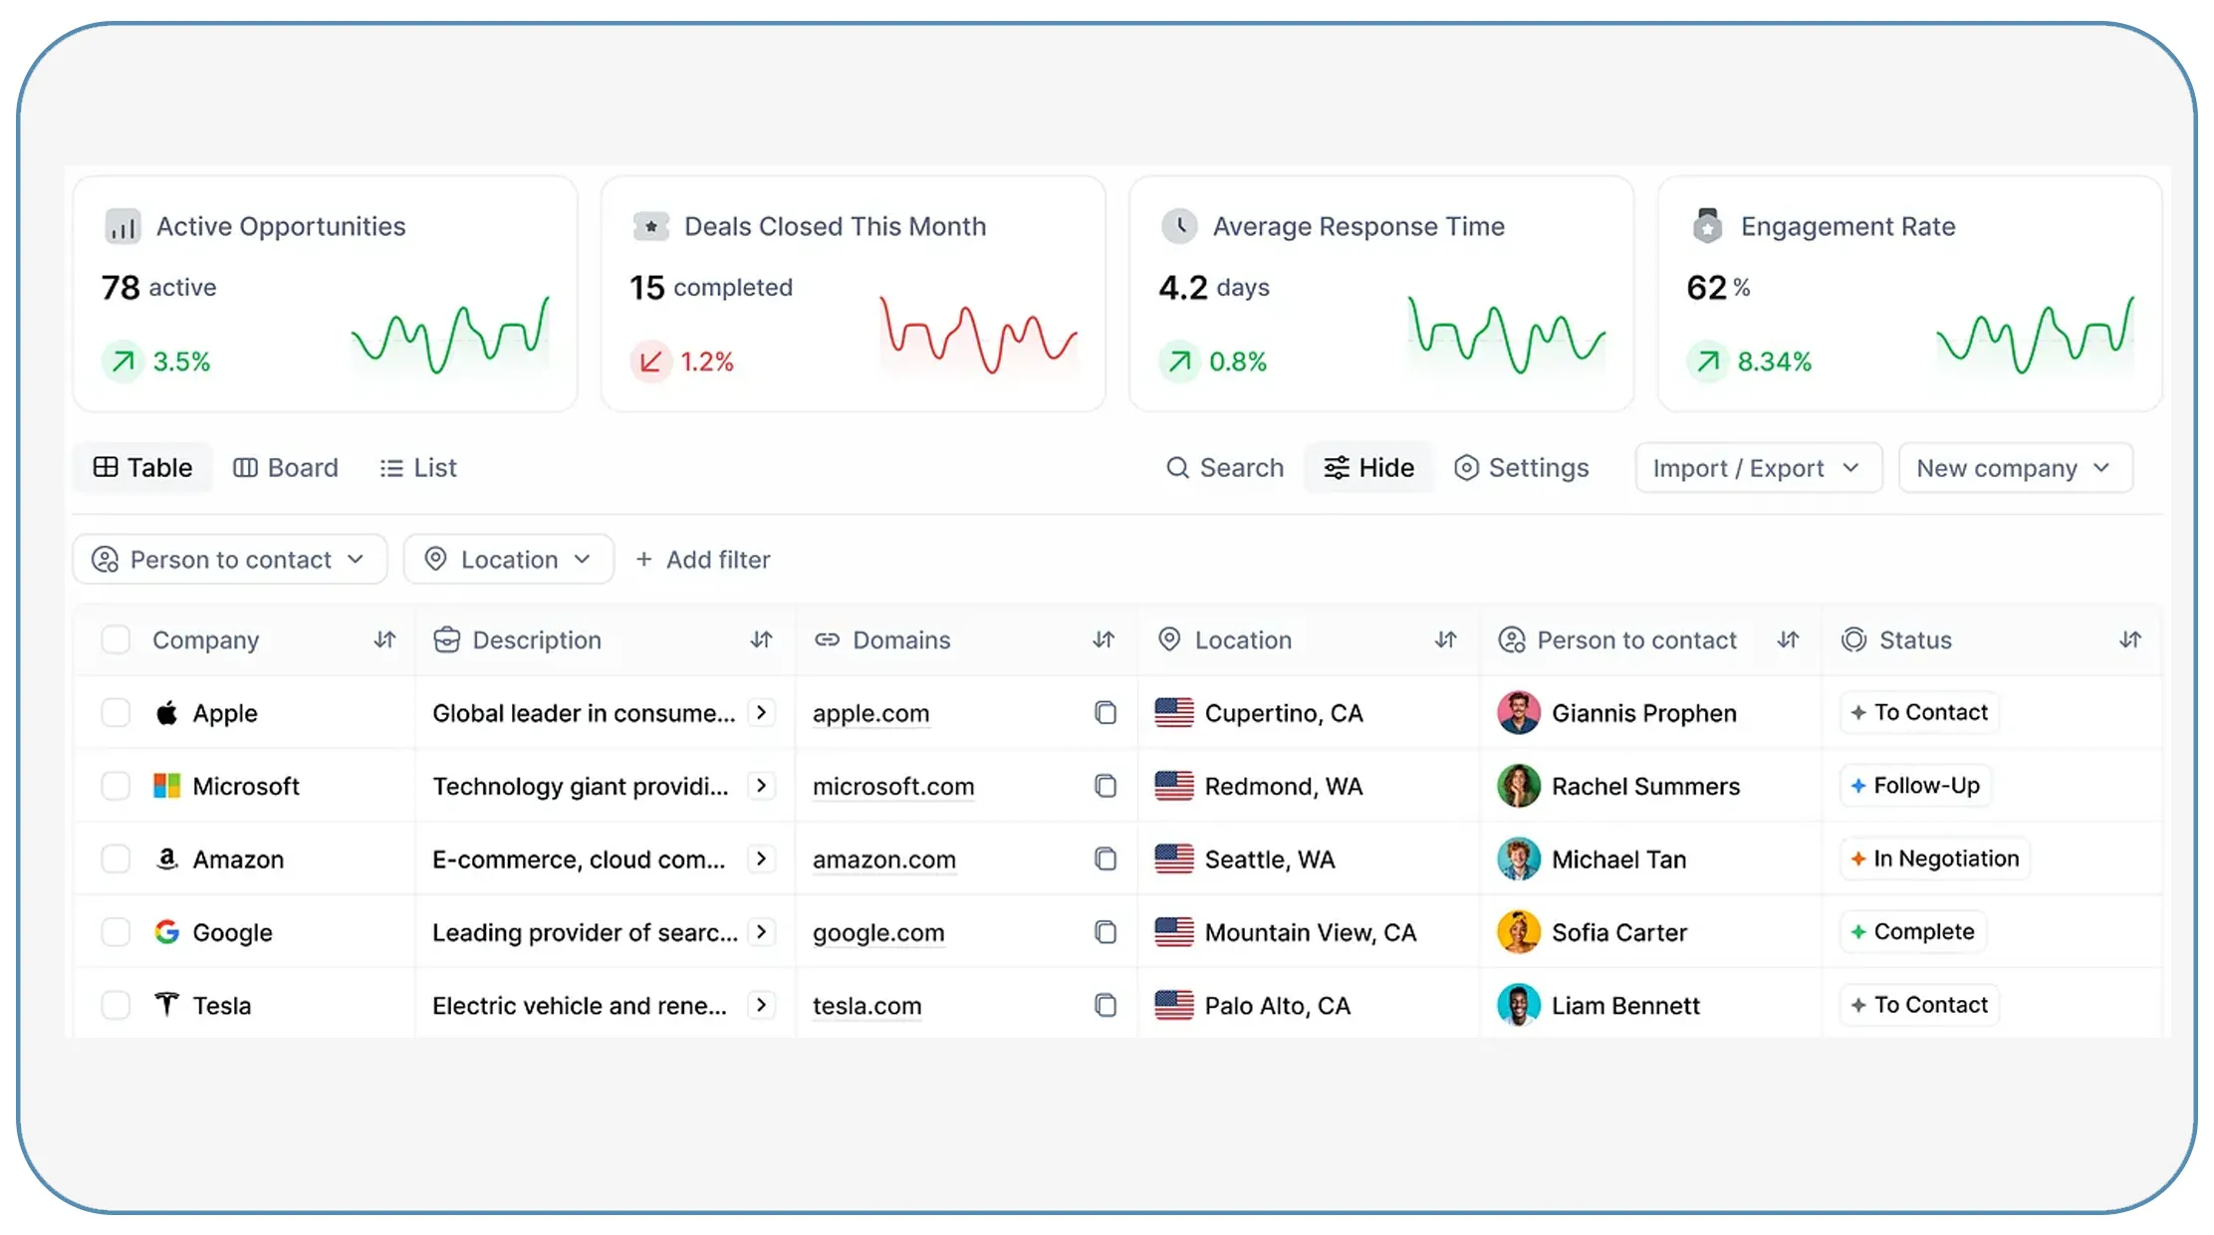Check the Amazon row checkbox
The width and height of the screenshot is (2214, 1235).
116,859
